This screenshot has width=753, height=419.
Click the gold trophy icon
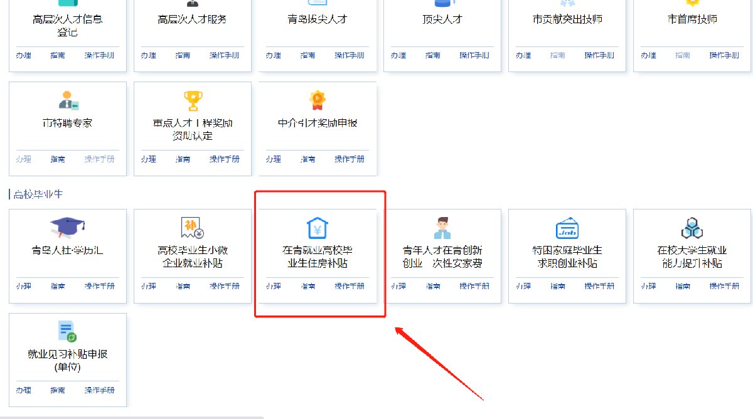pyautogui.click(x=192, y=100)
